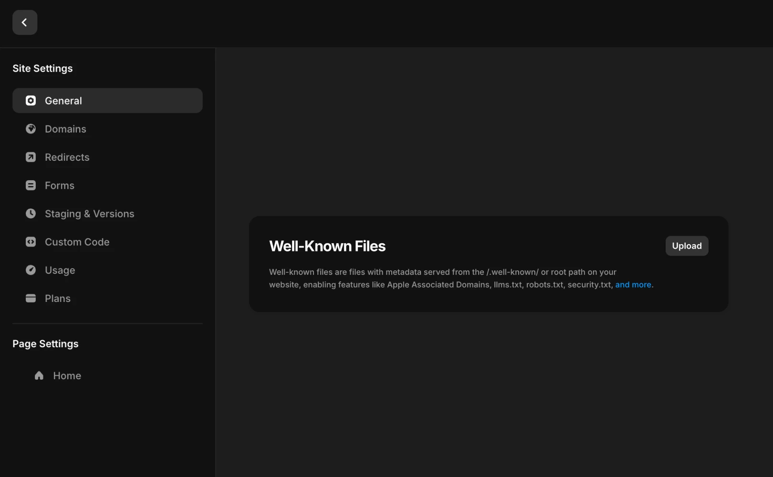Image resolution: width=773 pixels, height=477 pixels.
Task: Click the General settings icon
Action: coord(31,101)
